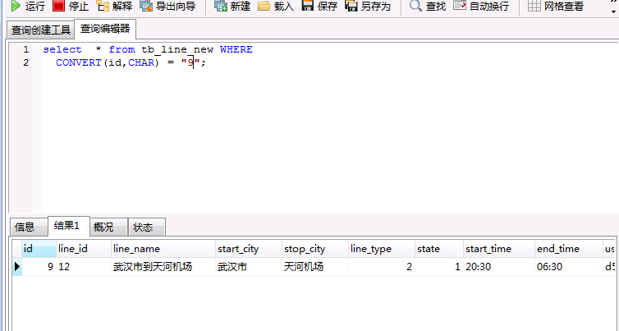The height and width of the screenshot is (331, 619).
Task: Select the Query Editor tab (查询编辑器)
Action: pos(105,29)
